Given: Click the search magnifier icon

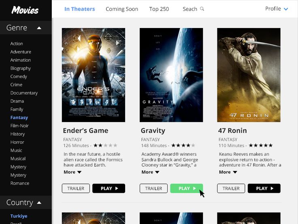Looking at the screenshot, I should (x=202, y=9).
